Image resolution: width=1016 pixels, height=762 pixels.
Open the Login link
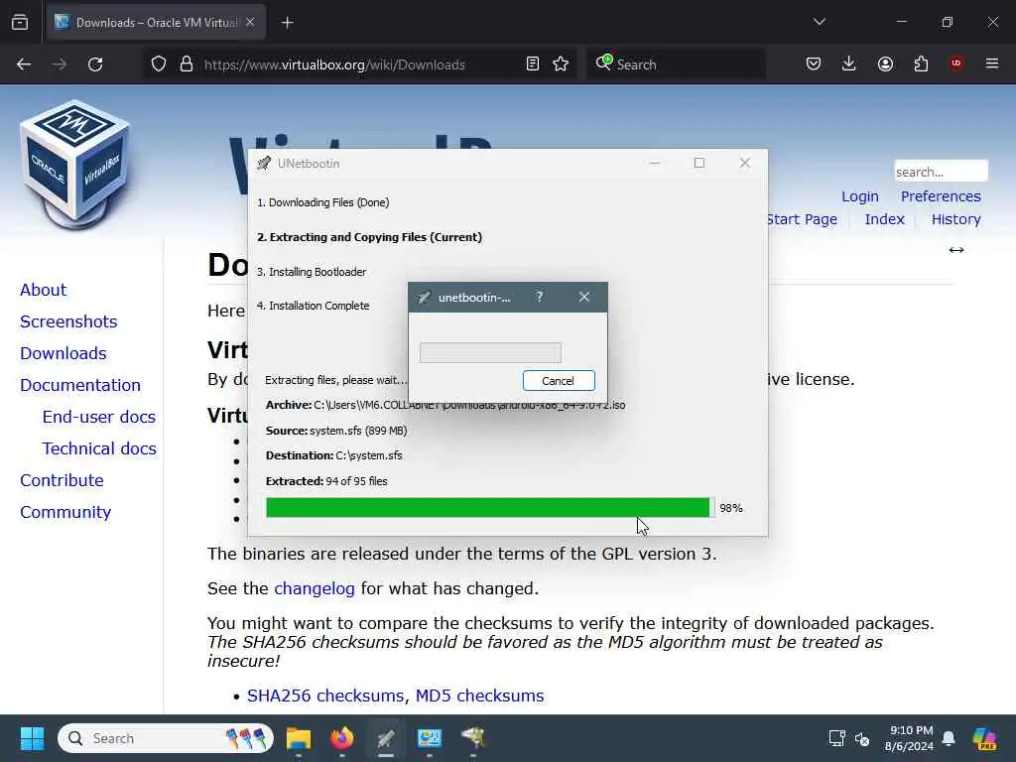(860, 196)
